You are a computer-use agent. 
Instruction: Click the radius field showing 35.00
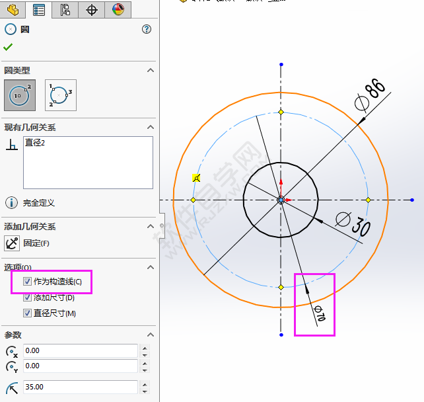pyautogui.click(x=81, y=387)
